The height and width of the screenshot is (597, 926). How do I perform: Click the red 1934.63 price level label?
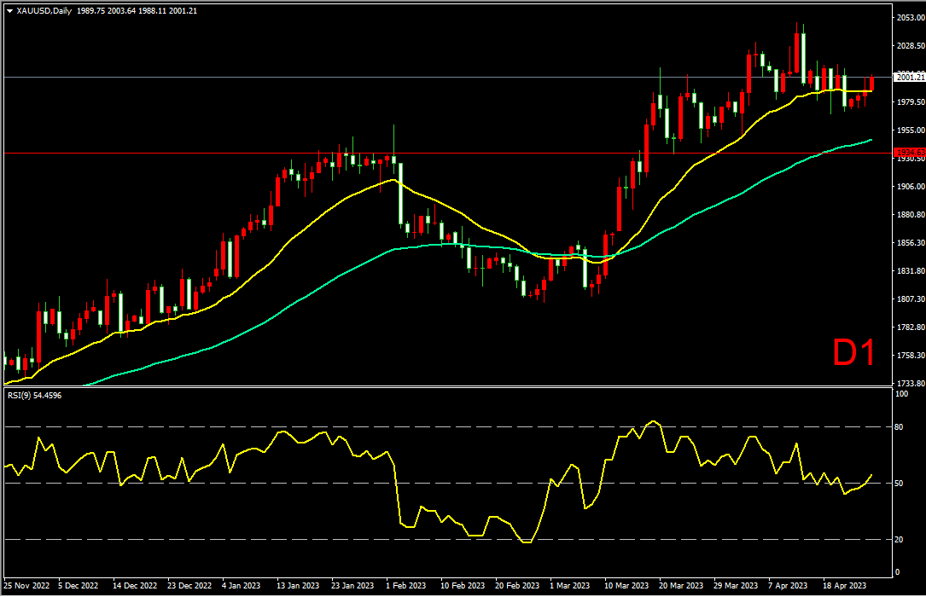pos(910,153)
